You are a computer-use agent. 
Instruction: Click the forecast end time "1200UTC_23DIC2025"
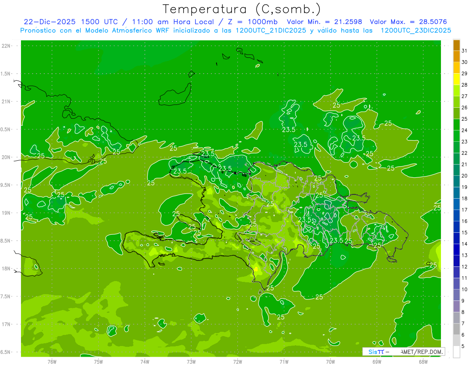coord(416,30)
